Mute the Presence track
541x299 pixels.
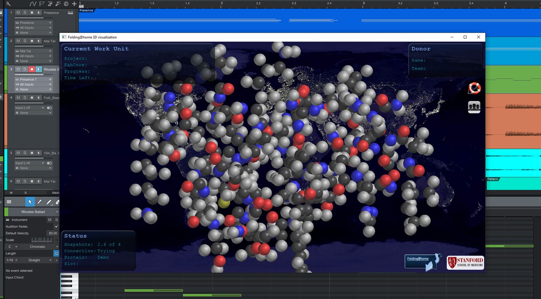pyautogui.click(x=18, y=13)
